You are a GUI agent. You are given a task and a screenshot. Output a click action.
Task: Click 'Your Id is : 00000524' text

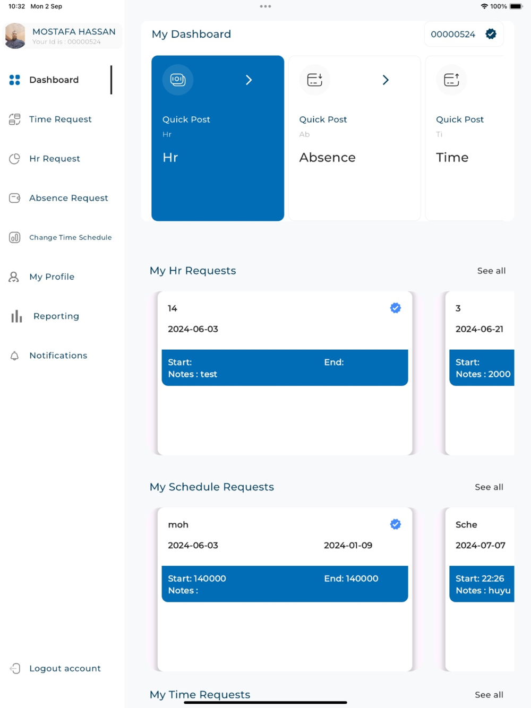click(66, 42)
